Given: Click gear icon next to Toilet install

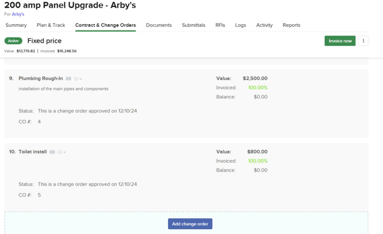Looking at the screenshot, I should point(60,152).
